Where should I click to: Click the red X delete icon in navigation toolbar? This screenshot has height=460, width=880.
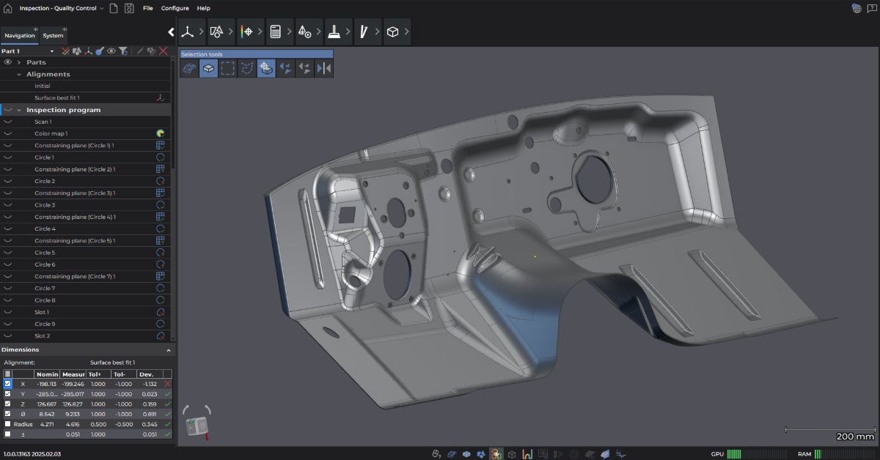click(164, 51)
